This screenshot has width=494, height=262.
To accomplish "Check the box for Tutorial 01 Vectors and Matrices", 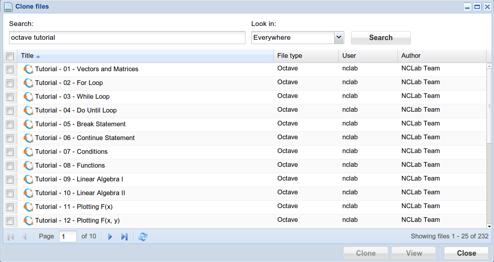I will (10, 70).
